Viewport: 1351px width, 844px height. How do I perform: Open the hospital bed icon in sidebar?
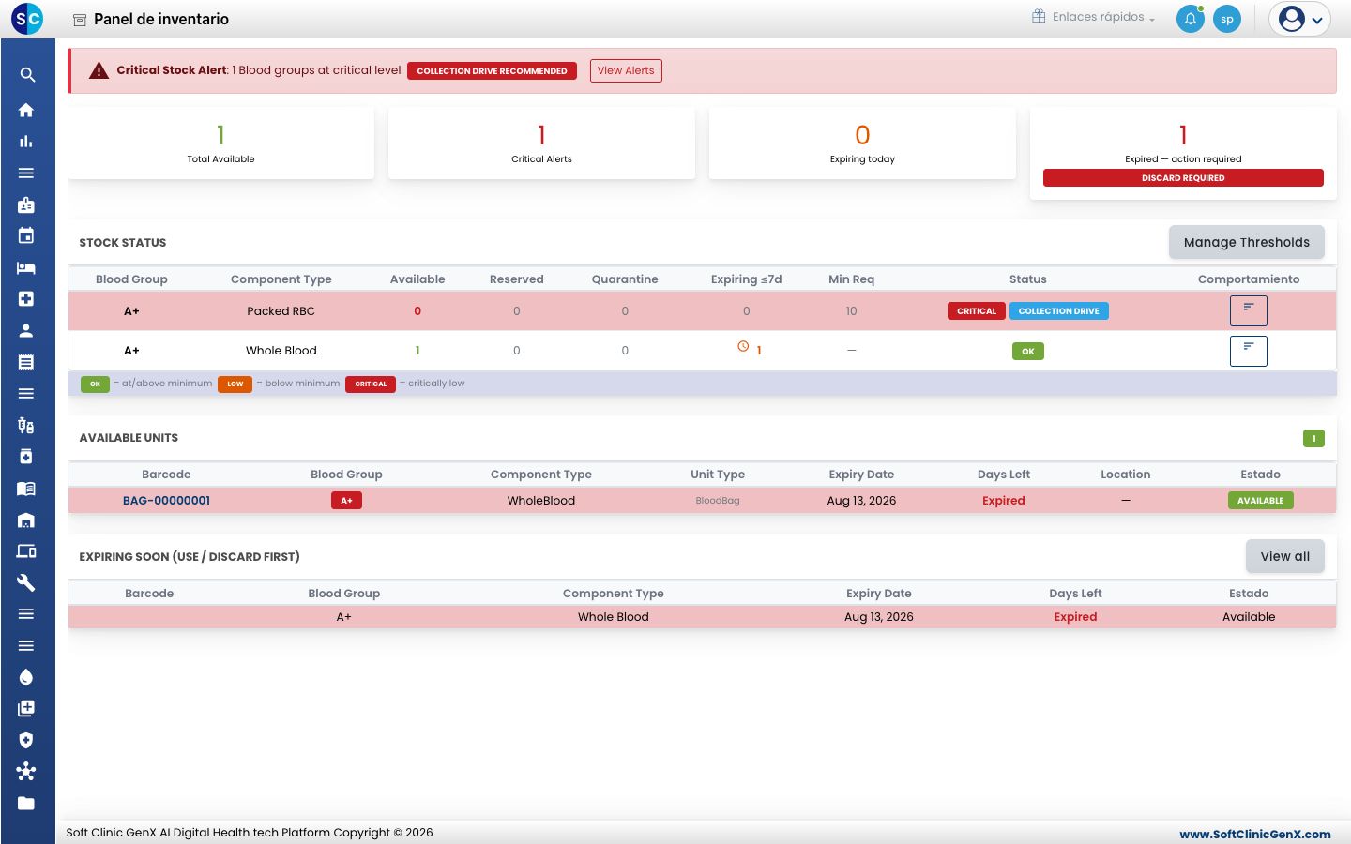[x=26, y=267]
